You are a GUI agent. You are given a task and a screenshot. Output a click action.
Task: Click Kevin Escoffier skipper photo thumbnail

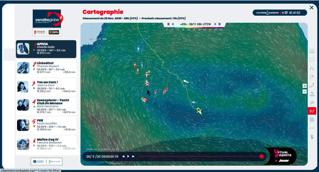click(23, 125)
